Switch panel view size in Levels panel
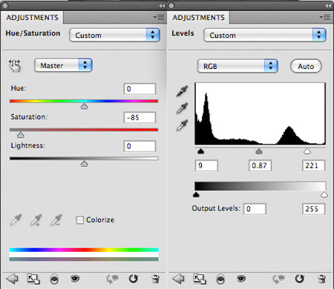Screen dimensions: 334x289 pyautogui.click(x=200, y=279)
